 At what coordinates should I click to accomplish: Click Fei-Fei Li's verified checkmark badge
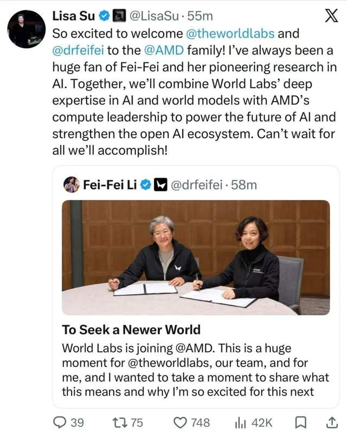(145, 185)
